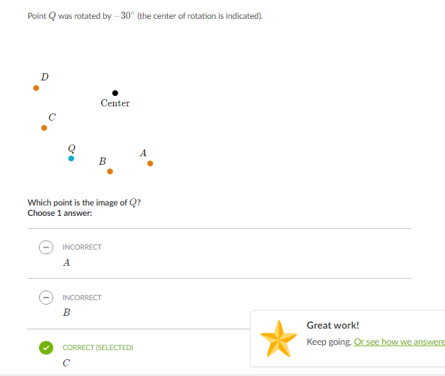445x376 pixels.
Task: Open 'Or see how we answered' link
Action: click(x=400, y=342)
